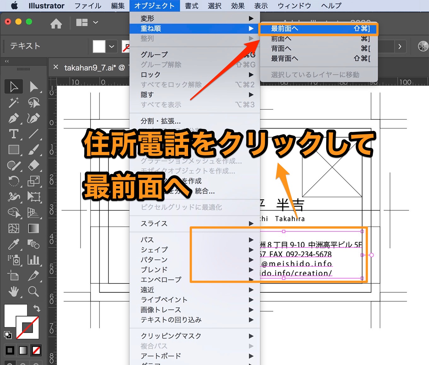Select the Blend tool
The height and width of the screenshot is (365, 429).
[x=33, y=244]
